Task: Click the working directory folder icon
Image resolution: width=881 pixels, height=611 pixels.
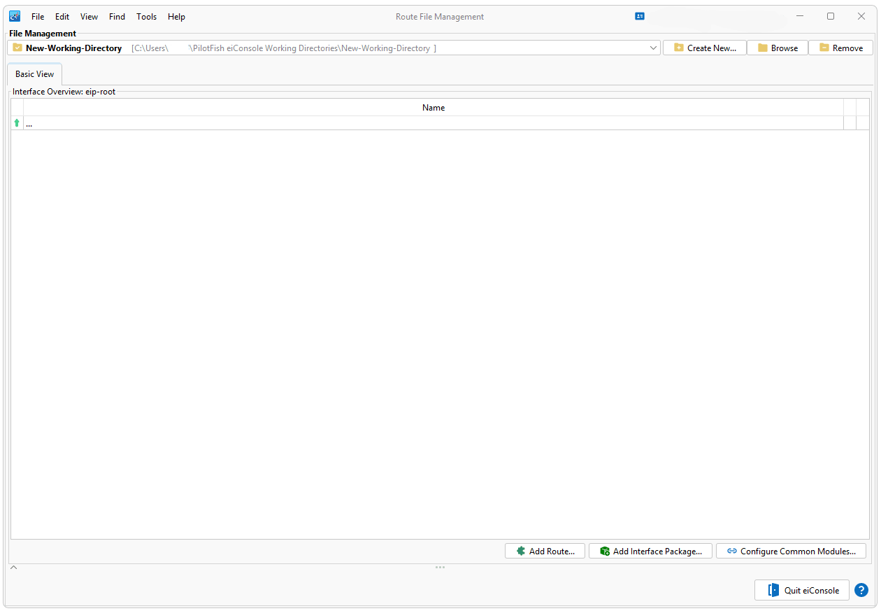Action: 17,48
